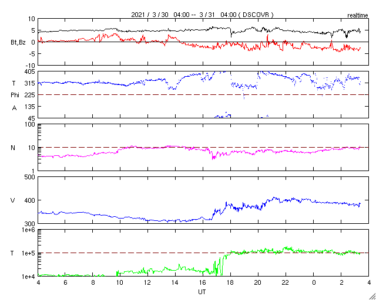The height and width of the screenshot is (300, 376).
Task: Click the '225' tick in the Phi panel
Action: [x=30, y=95]
